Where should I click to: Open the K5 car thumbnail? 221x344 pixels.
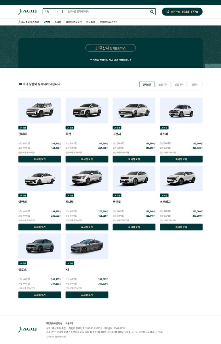pos(87,246)
